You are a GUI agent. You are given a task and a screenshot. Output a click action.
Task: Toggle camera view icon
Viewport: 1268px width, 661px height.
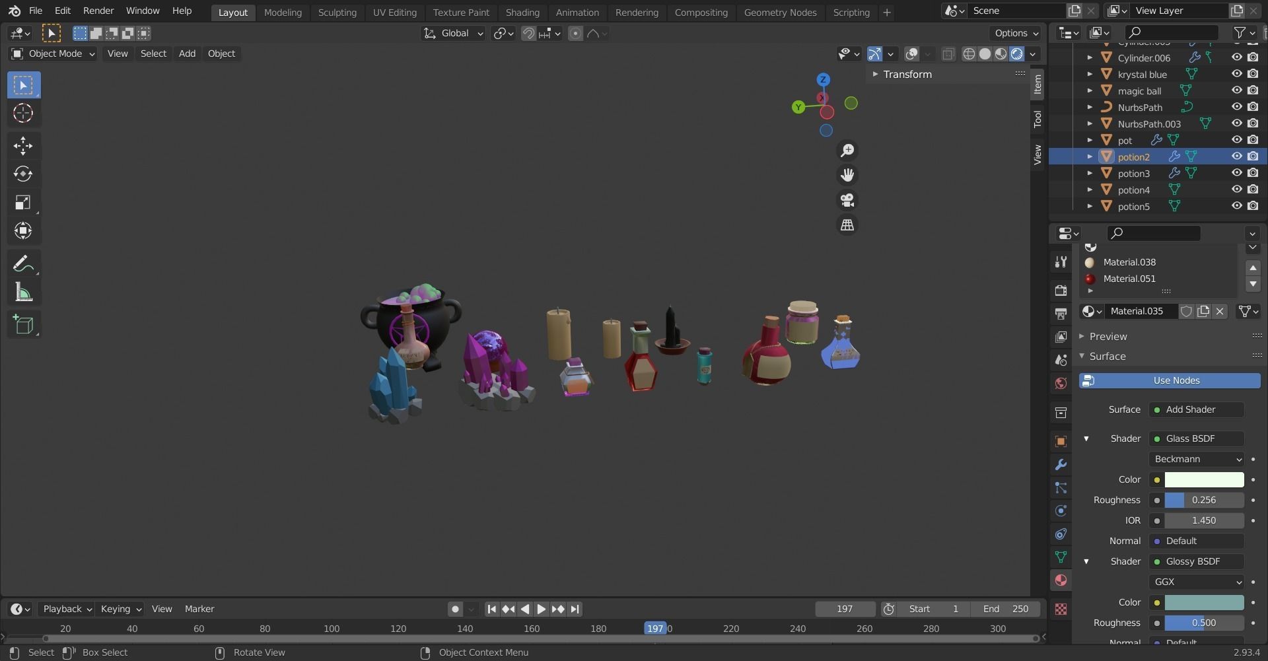pyautogui.click(x=847, y=200)
